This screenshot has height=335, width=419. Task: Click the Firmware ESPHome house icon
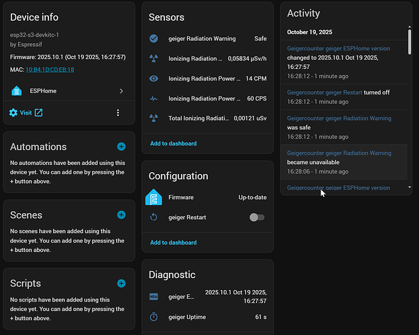coord(154,197)
